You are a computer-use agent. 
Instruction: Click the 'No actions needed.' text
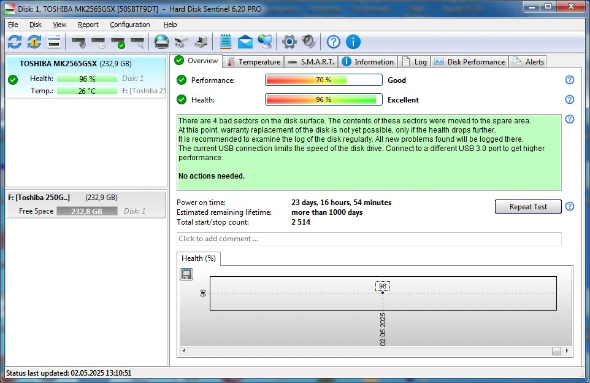coord(212,176)
